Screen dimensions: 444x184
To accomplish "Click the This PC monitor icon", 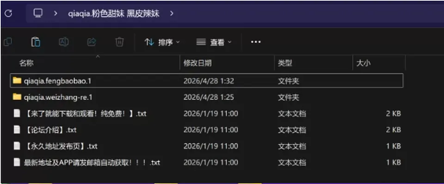I will pyautogui.click(x=38, y=13).
